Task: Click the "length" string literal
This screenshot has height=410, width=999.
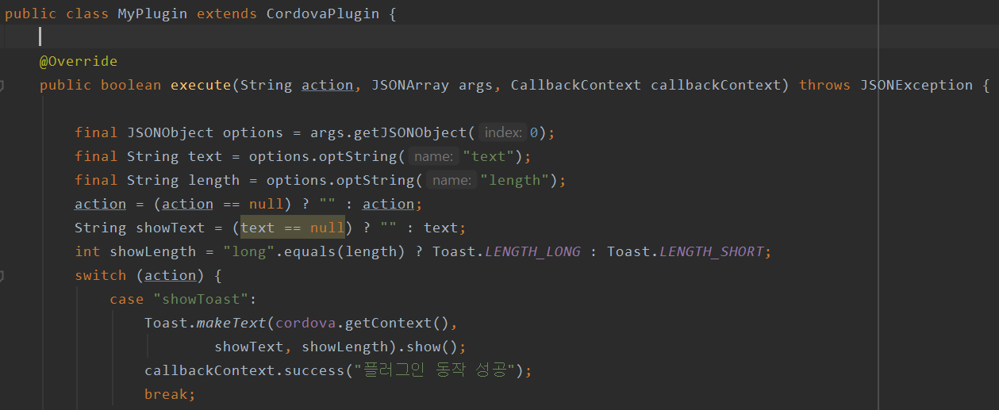Action: click(515, 180)
